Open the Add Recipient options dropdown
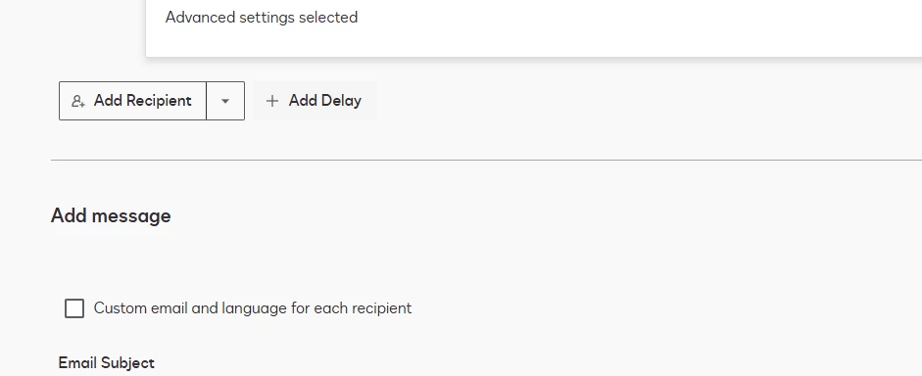The height and width of the screenshot is (376, 922). (x=225, y=101)
